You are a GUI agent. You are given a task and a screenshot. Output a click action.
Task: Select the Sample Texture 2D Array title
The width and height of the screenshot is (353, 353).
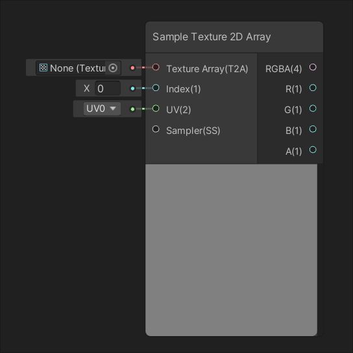coord(212,37)
